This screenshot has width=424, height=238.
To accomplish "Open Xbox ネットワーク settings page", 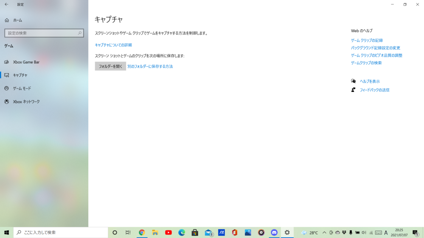I will point(44,102).
